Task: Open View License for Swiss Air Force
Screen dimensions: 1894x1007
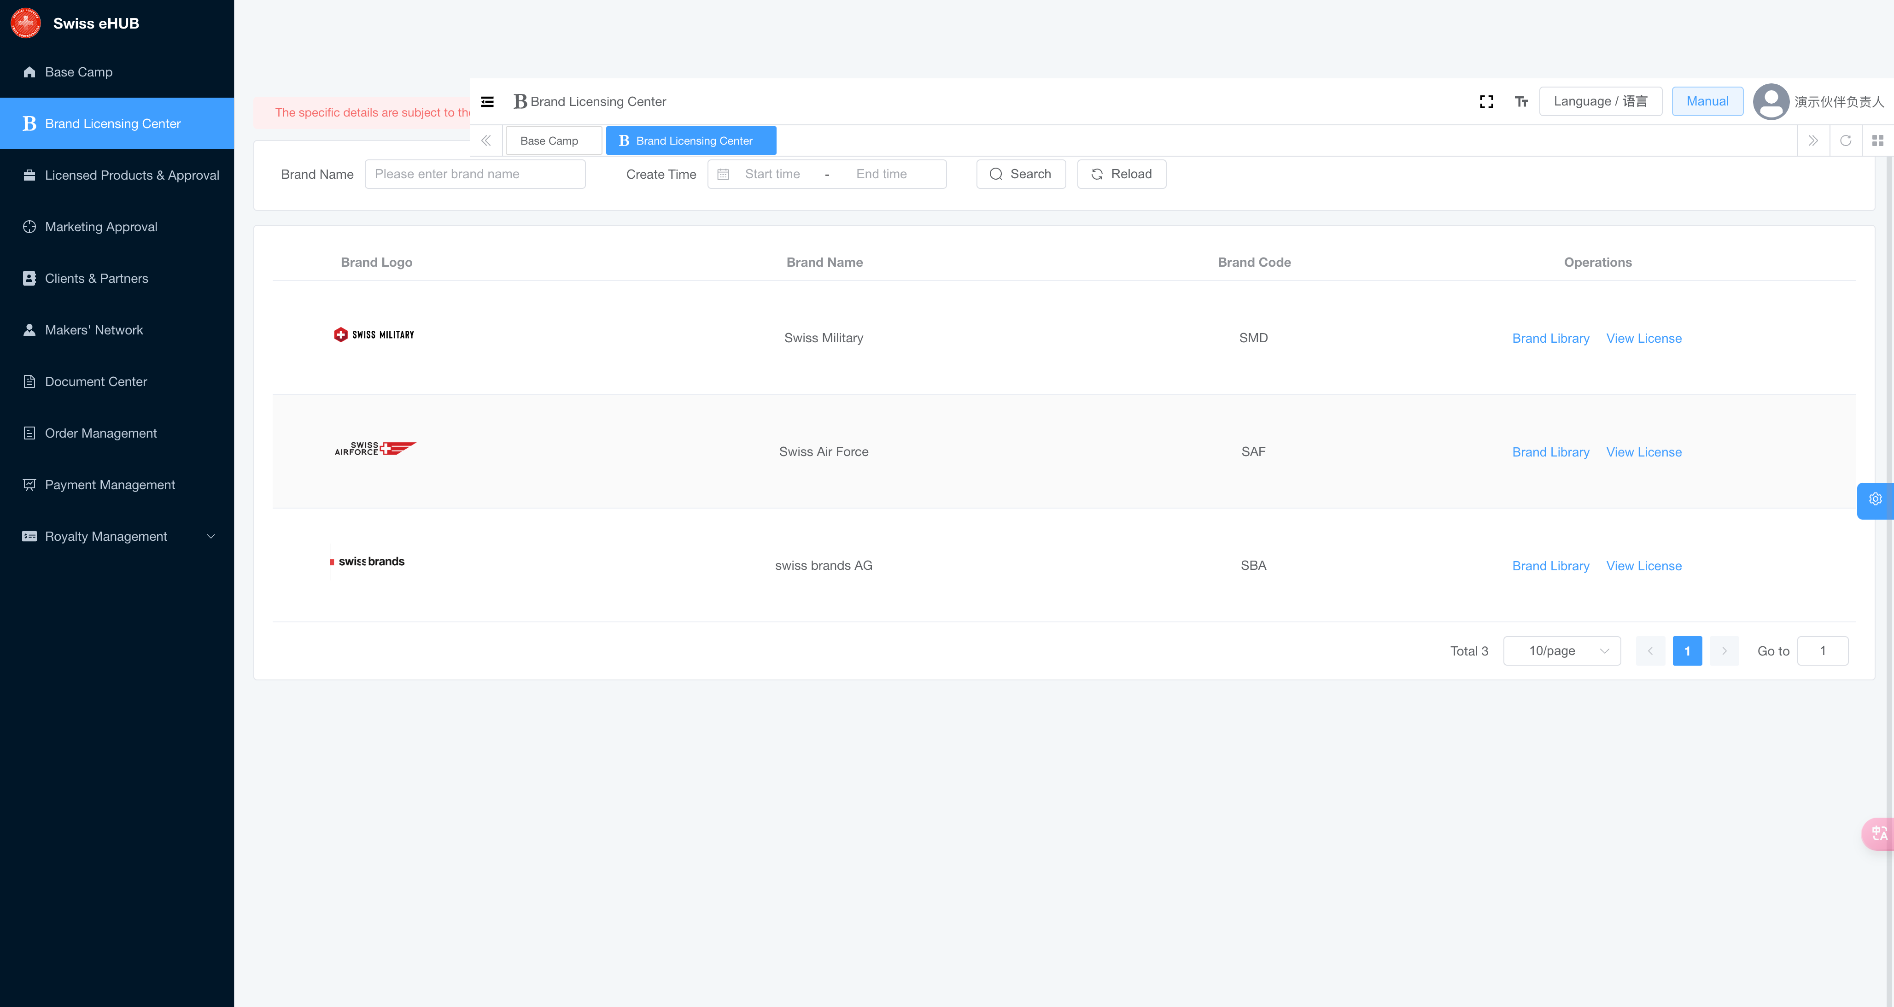Action: [x=1643, y=452]
